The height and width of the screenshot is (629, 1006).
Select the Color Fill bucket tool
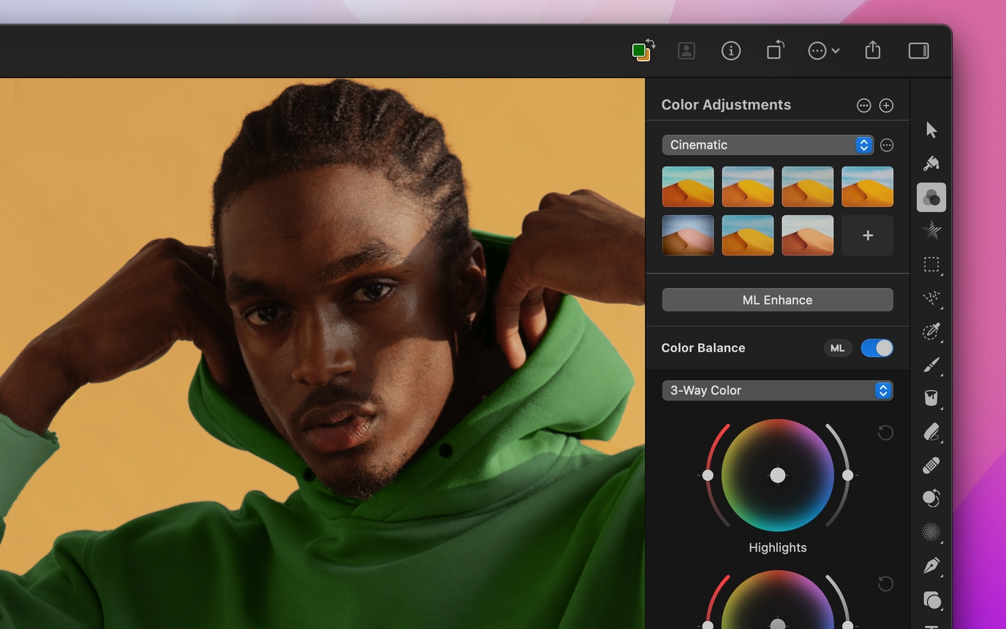[931, 398]
